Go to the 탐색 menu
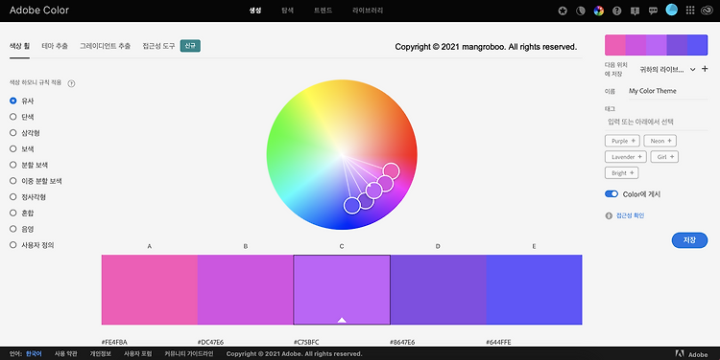 pos(287,11)
